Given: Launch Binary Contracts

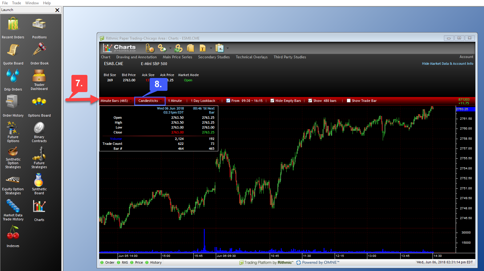Looking at the screenshot, I should tap(39, 132).
